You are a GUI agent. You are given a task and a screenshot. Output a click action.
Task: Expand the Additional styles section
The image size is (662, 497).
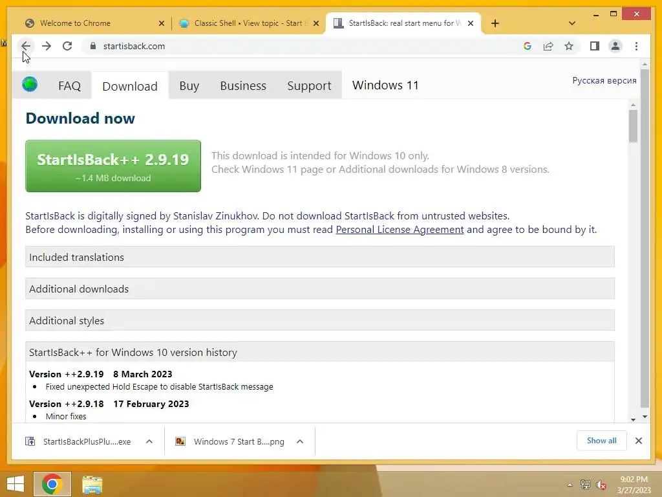tap(320, 320)
